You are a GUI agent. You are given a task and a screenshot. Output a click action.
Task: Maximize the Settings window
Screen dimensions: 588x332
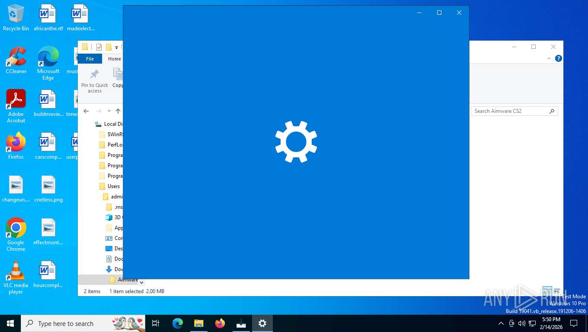[439, 13]
